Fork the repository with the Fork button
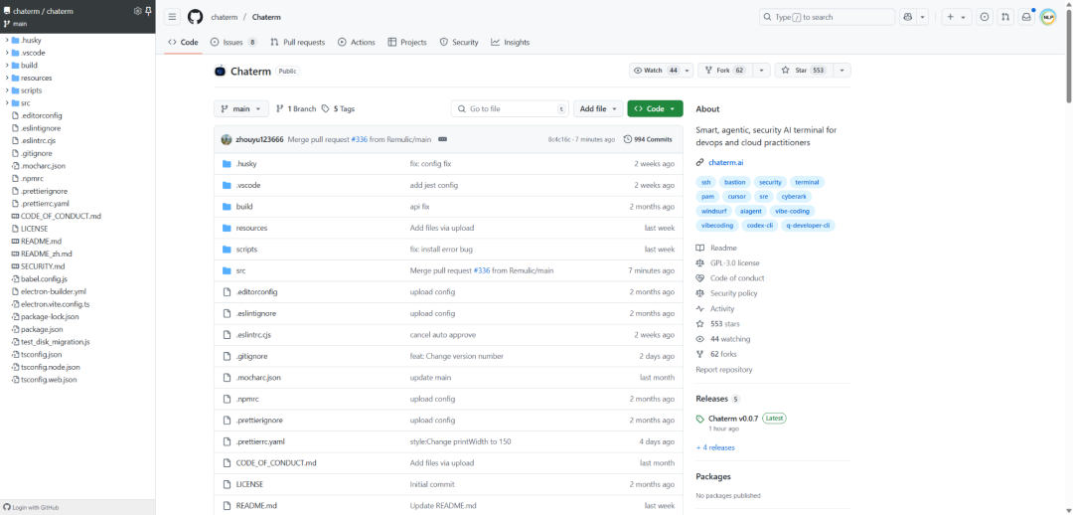 [x=726, y=71]
